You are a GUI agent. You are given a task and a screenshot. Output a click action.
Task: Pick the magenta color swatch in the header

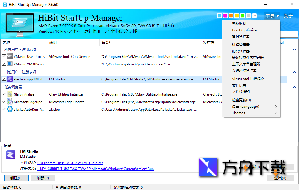[225, 15]
